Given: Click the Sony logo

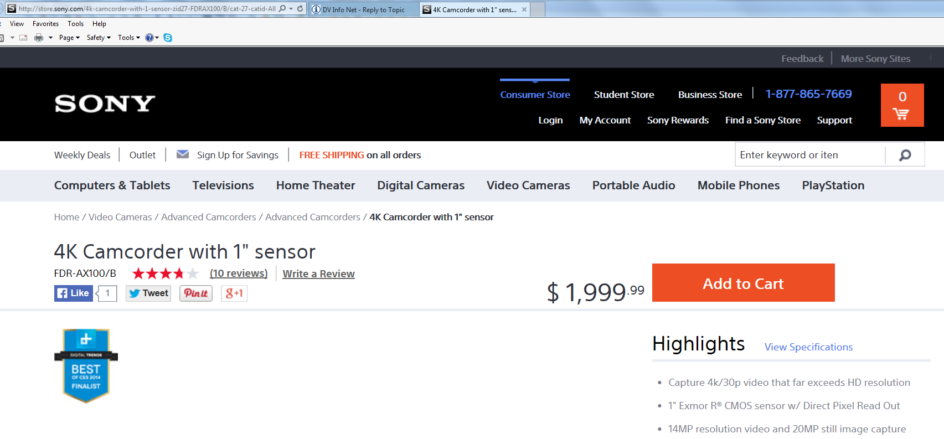Looking at the screenshot, I should click(x=105, y=104).
